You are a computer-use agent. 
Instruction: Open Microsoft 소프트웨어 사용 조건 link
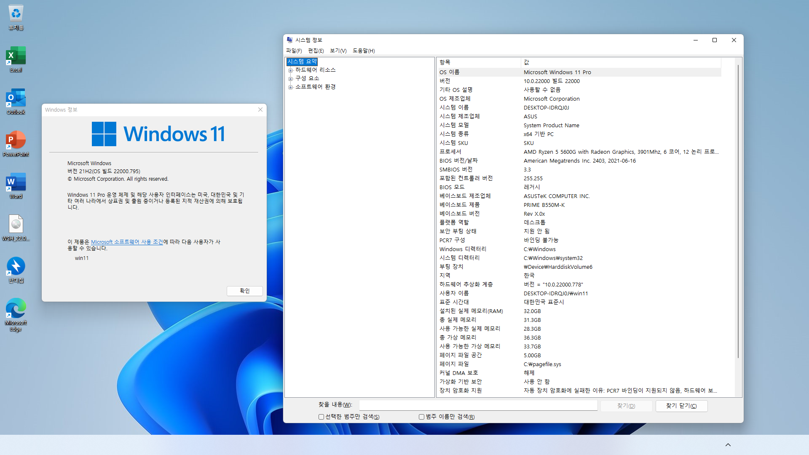(x=127, y=242)
